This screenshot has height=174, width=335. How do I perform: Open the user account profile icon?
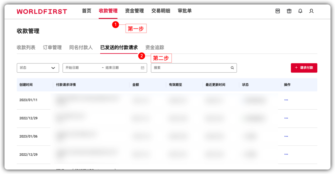(311, 11)
